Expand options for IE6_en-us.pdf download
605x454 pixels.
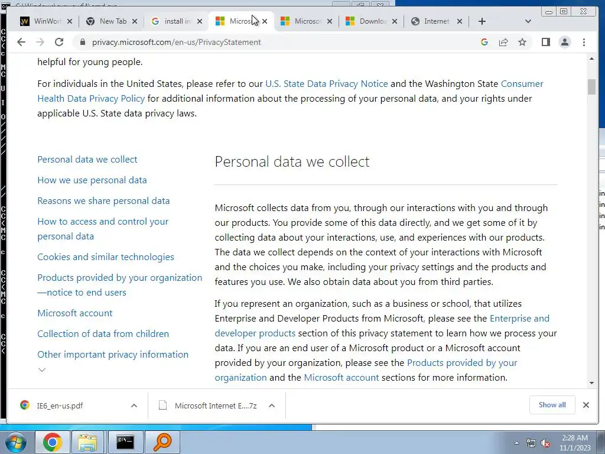134,406
